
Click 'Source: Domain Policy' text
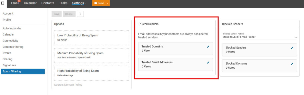tap(68, 85)
